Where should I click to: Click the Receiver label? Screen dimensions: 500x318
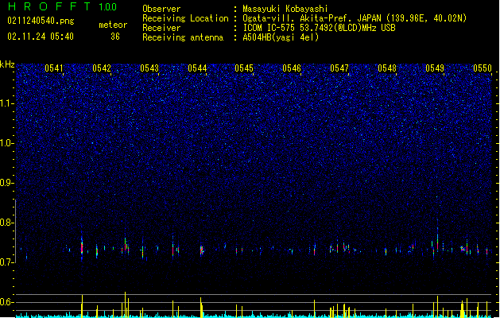(x=161, y=28)
